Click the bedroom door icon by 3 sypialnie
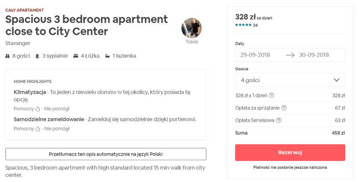The height and width of the screenshot is (182, 358). (37, 56)
